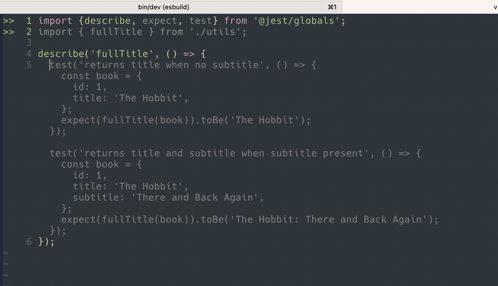This screenshot has width=498, height=286.
Task: Click the closing }); on line 6
Action: 46,242
